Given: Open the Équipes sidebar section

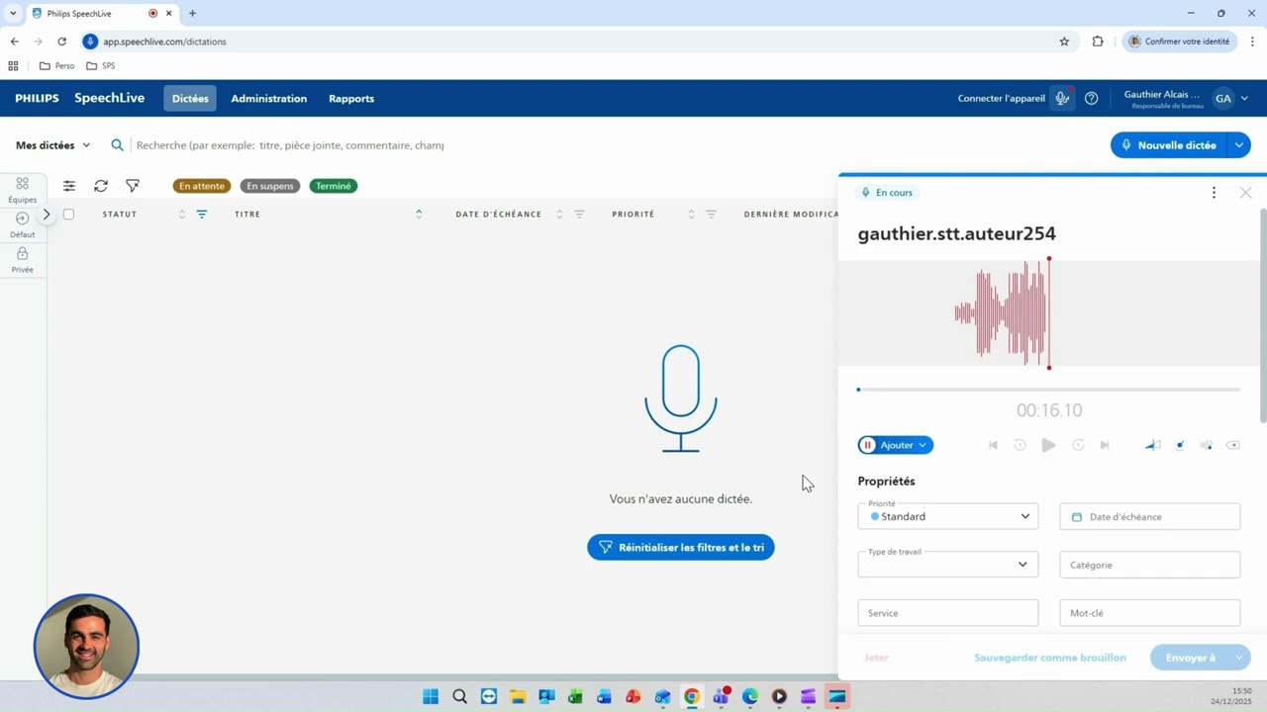Looking at the screenshot, I should click(22, 190).
